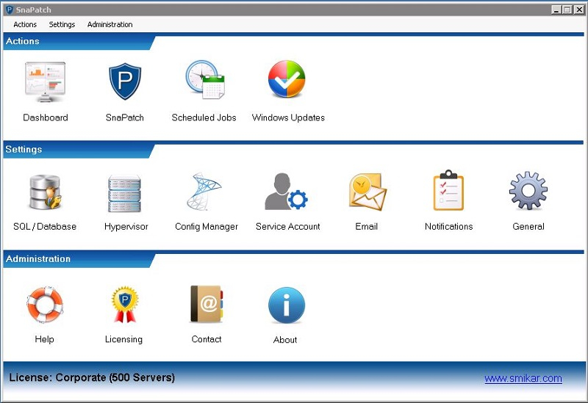Image resolution: width=588 pixels, height=403 pixels.
Task: Visit the www.smikar.com link
Action: click(x=523, y=378)
